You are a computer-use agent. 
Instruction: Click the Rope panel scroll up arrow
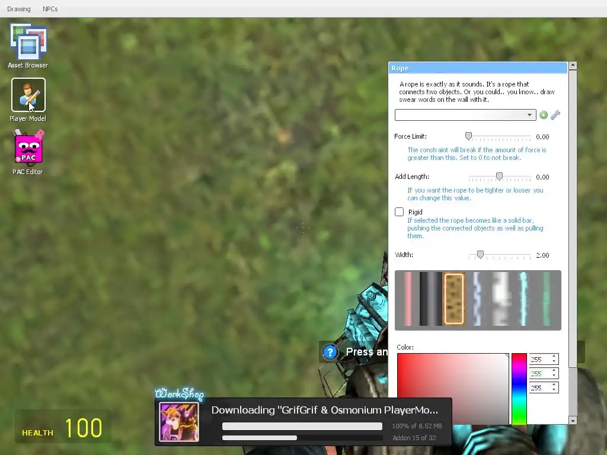(573, 65)
